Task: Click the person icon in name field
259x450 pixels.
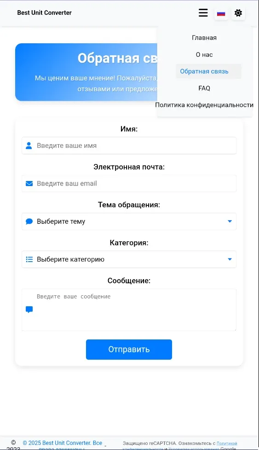Action: pos(29,146)
